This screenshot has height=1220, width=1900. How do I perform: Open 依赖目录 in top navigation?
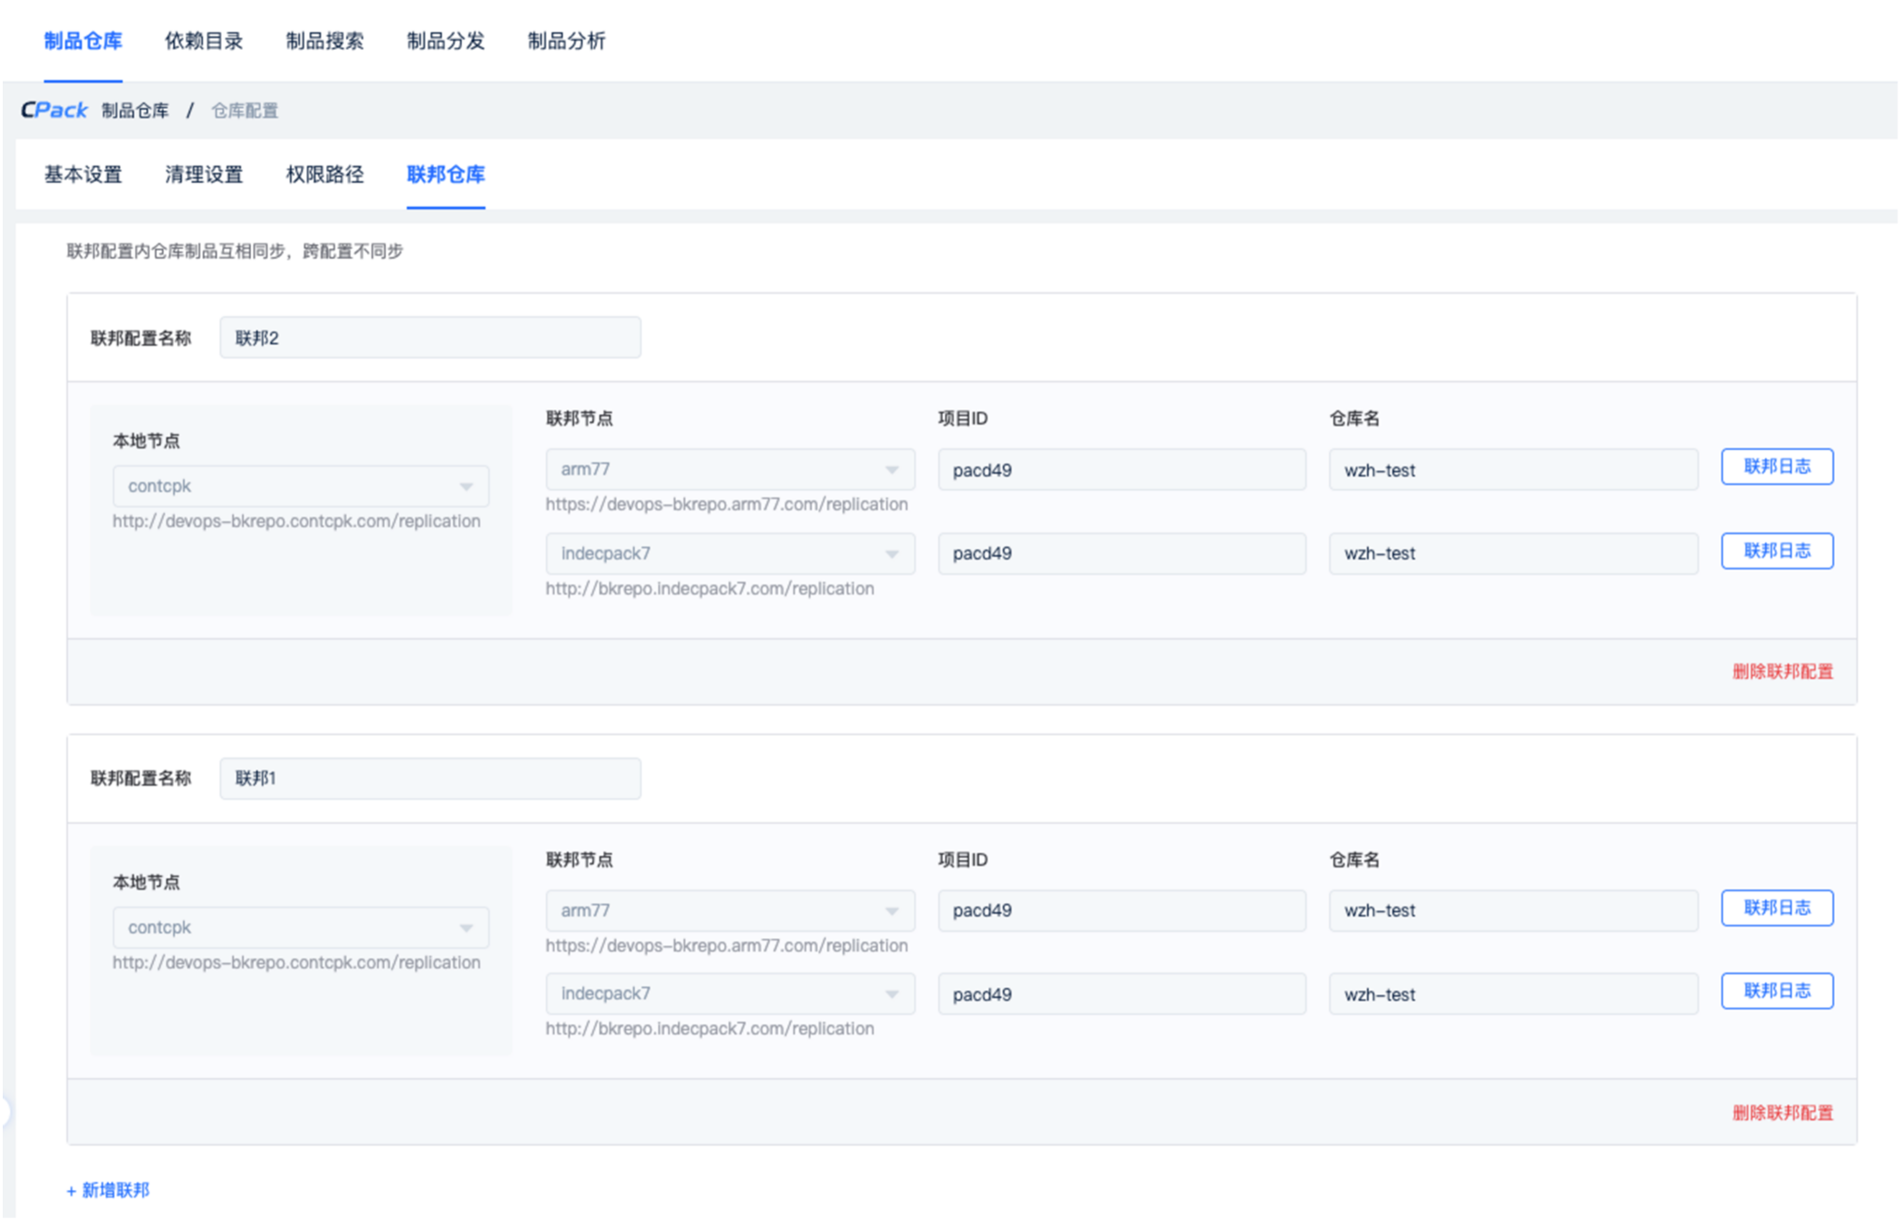[204, 41]
